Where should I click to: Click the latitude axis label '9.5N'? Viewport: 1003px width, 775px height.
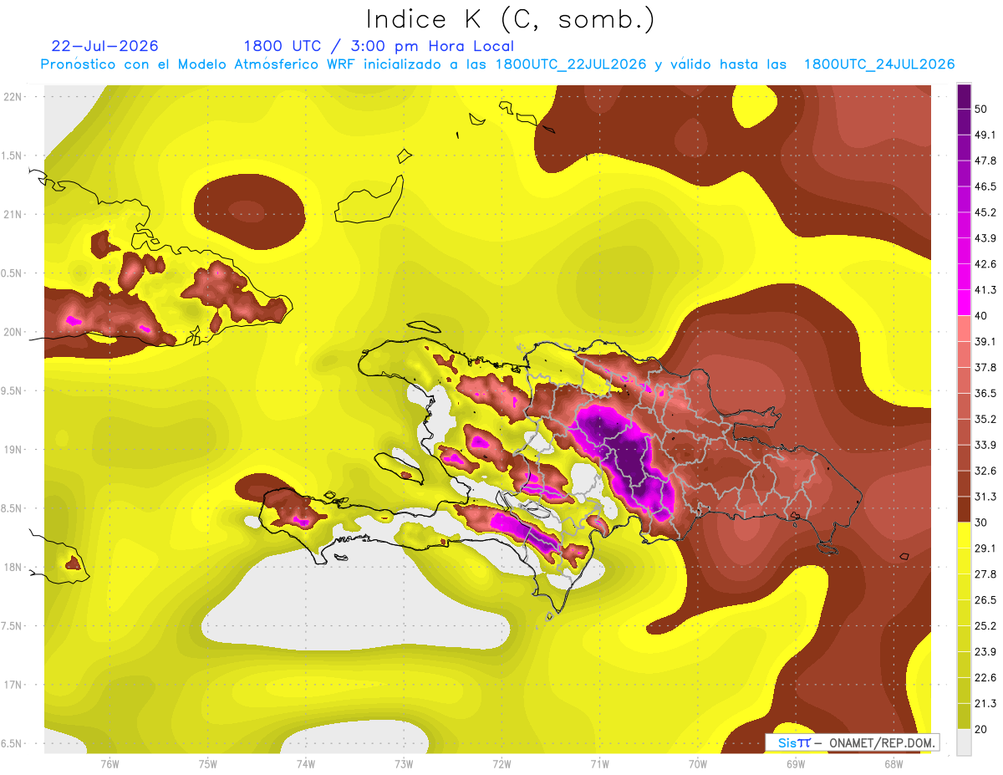13,391
